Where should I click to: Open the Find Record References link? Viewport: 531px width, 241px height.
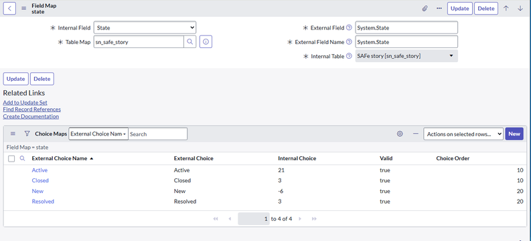tap(32, 109)
